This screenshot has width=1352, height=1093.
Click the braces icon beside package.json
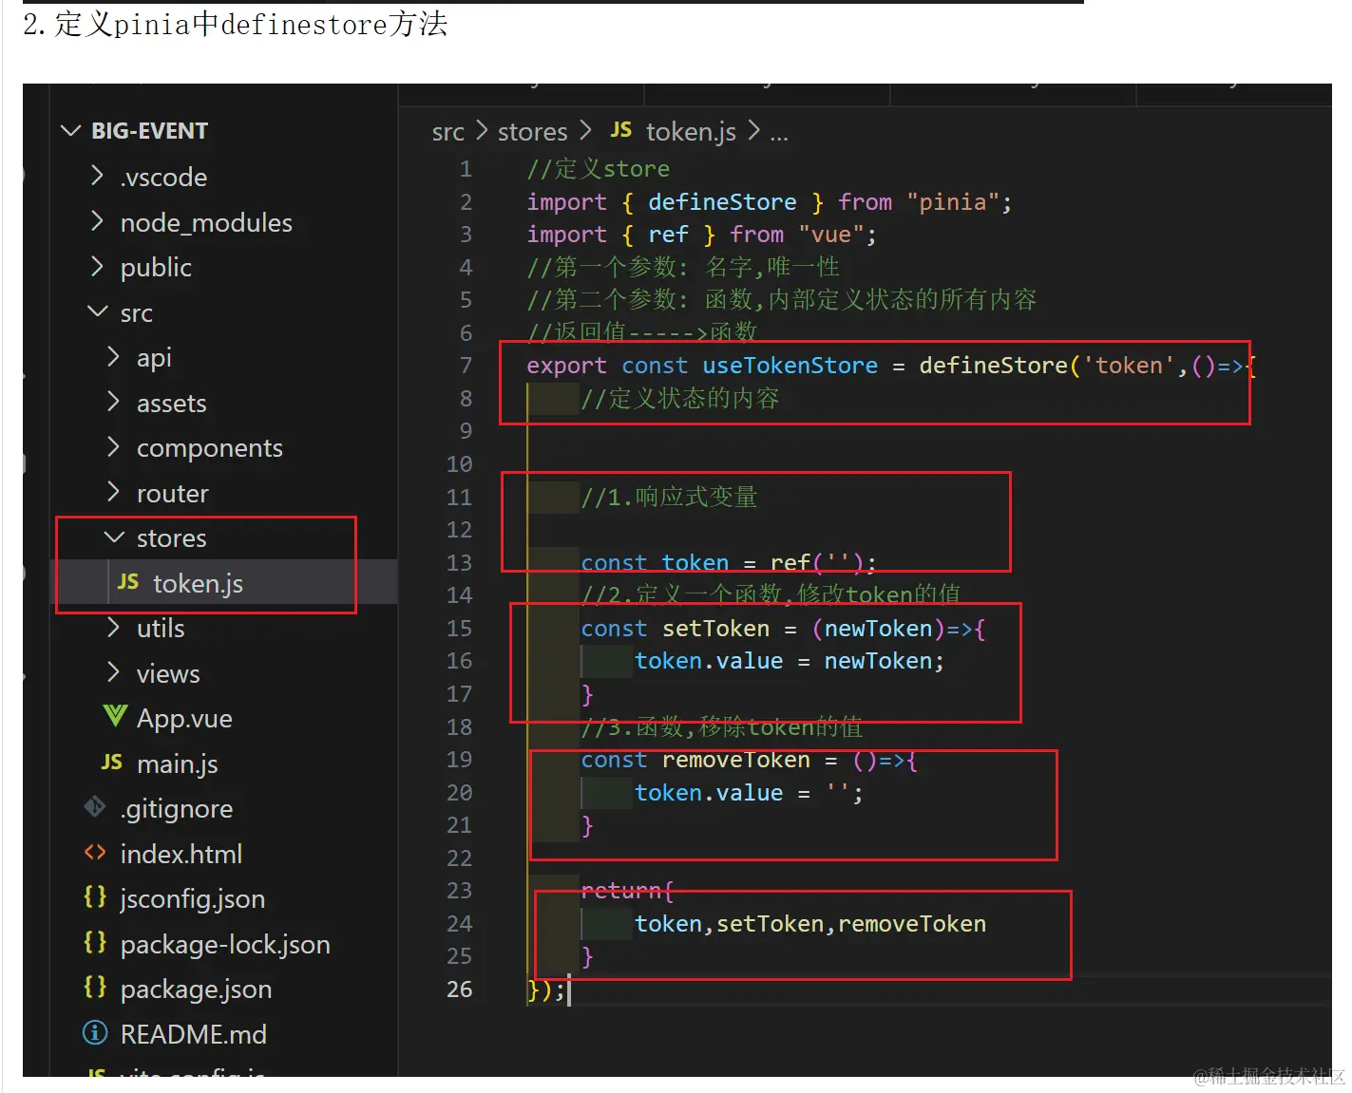click(95, 988)
